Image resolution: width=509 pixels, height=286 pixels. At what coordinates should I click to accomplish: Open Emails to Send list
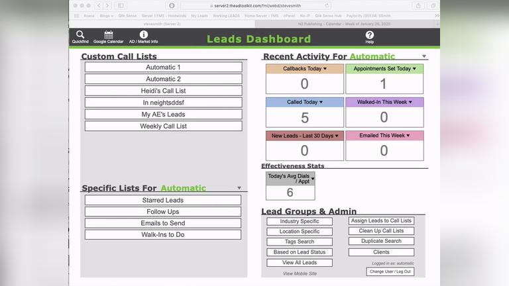tap(163, 223)
